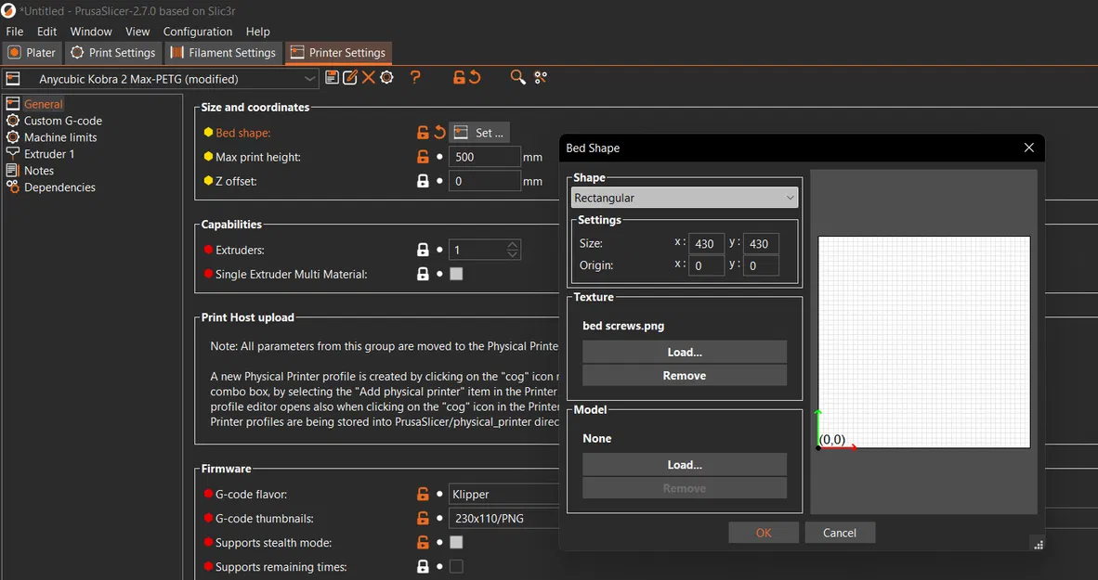1098x580 pixels.
Task: Rename the preset with the pencil icon
Action: coord(350,78)
